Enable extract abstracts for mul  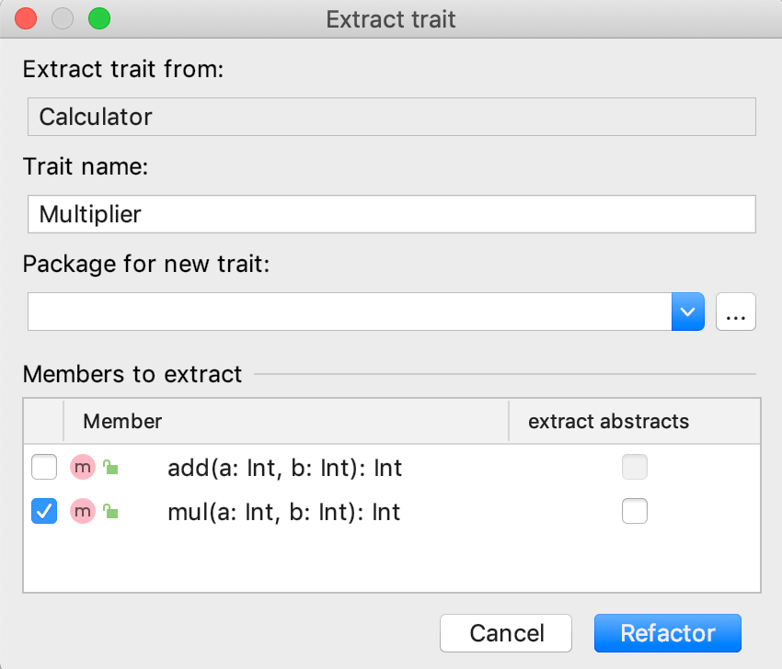coord(635,512)
